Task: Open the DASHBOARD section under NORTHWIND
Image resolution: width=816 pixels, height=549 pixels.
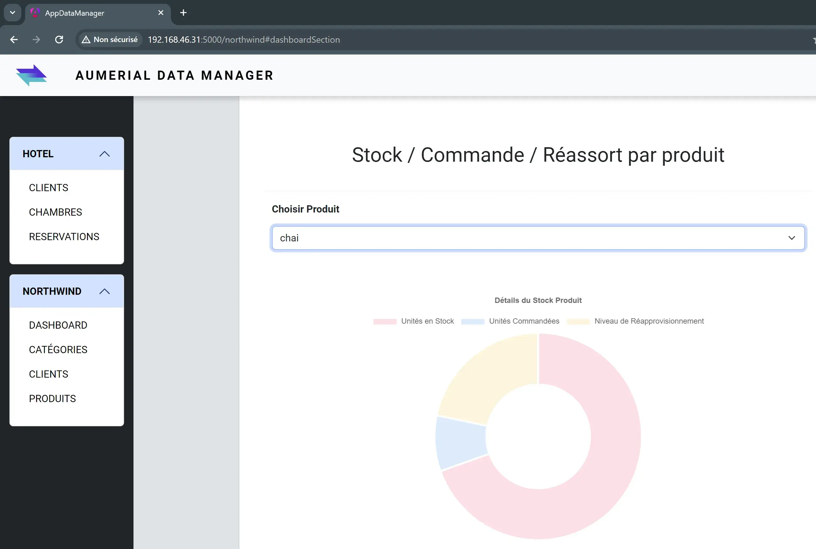Action: point(58,325)
